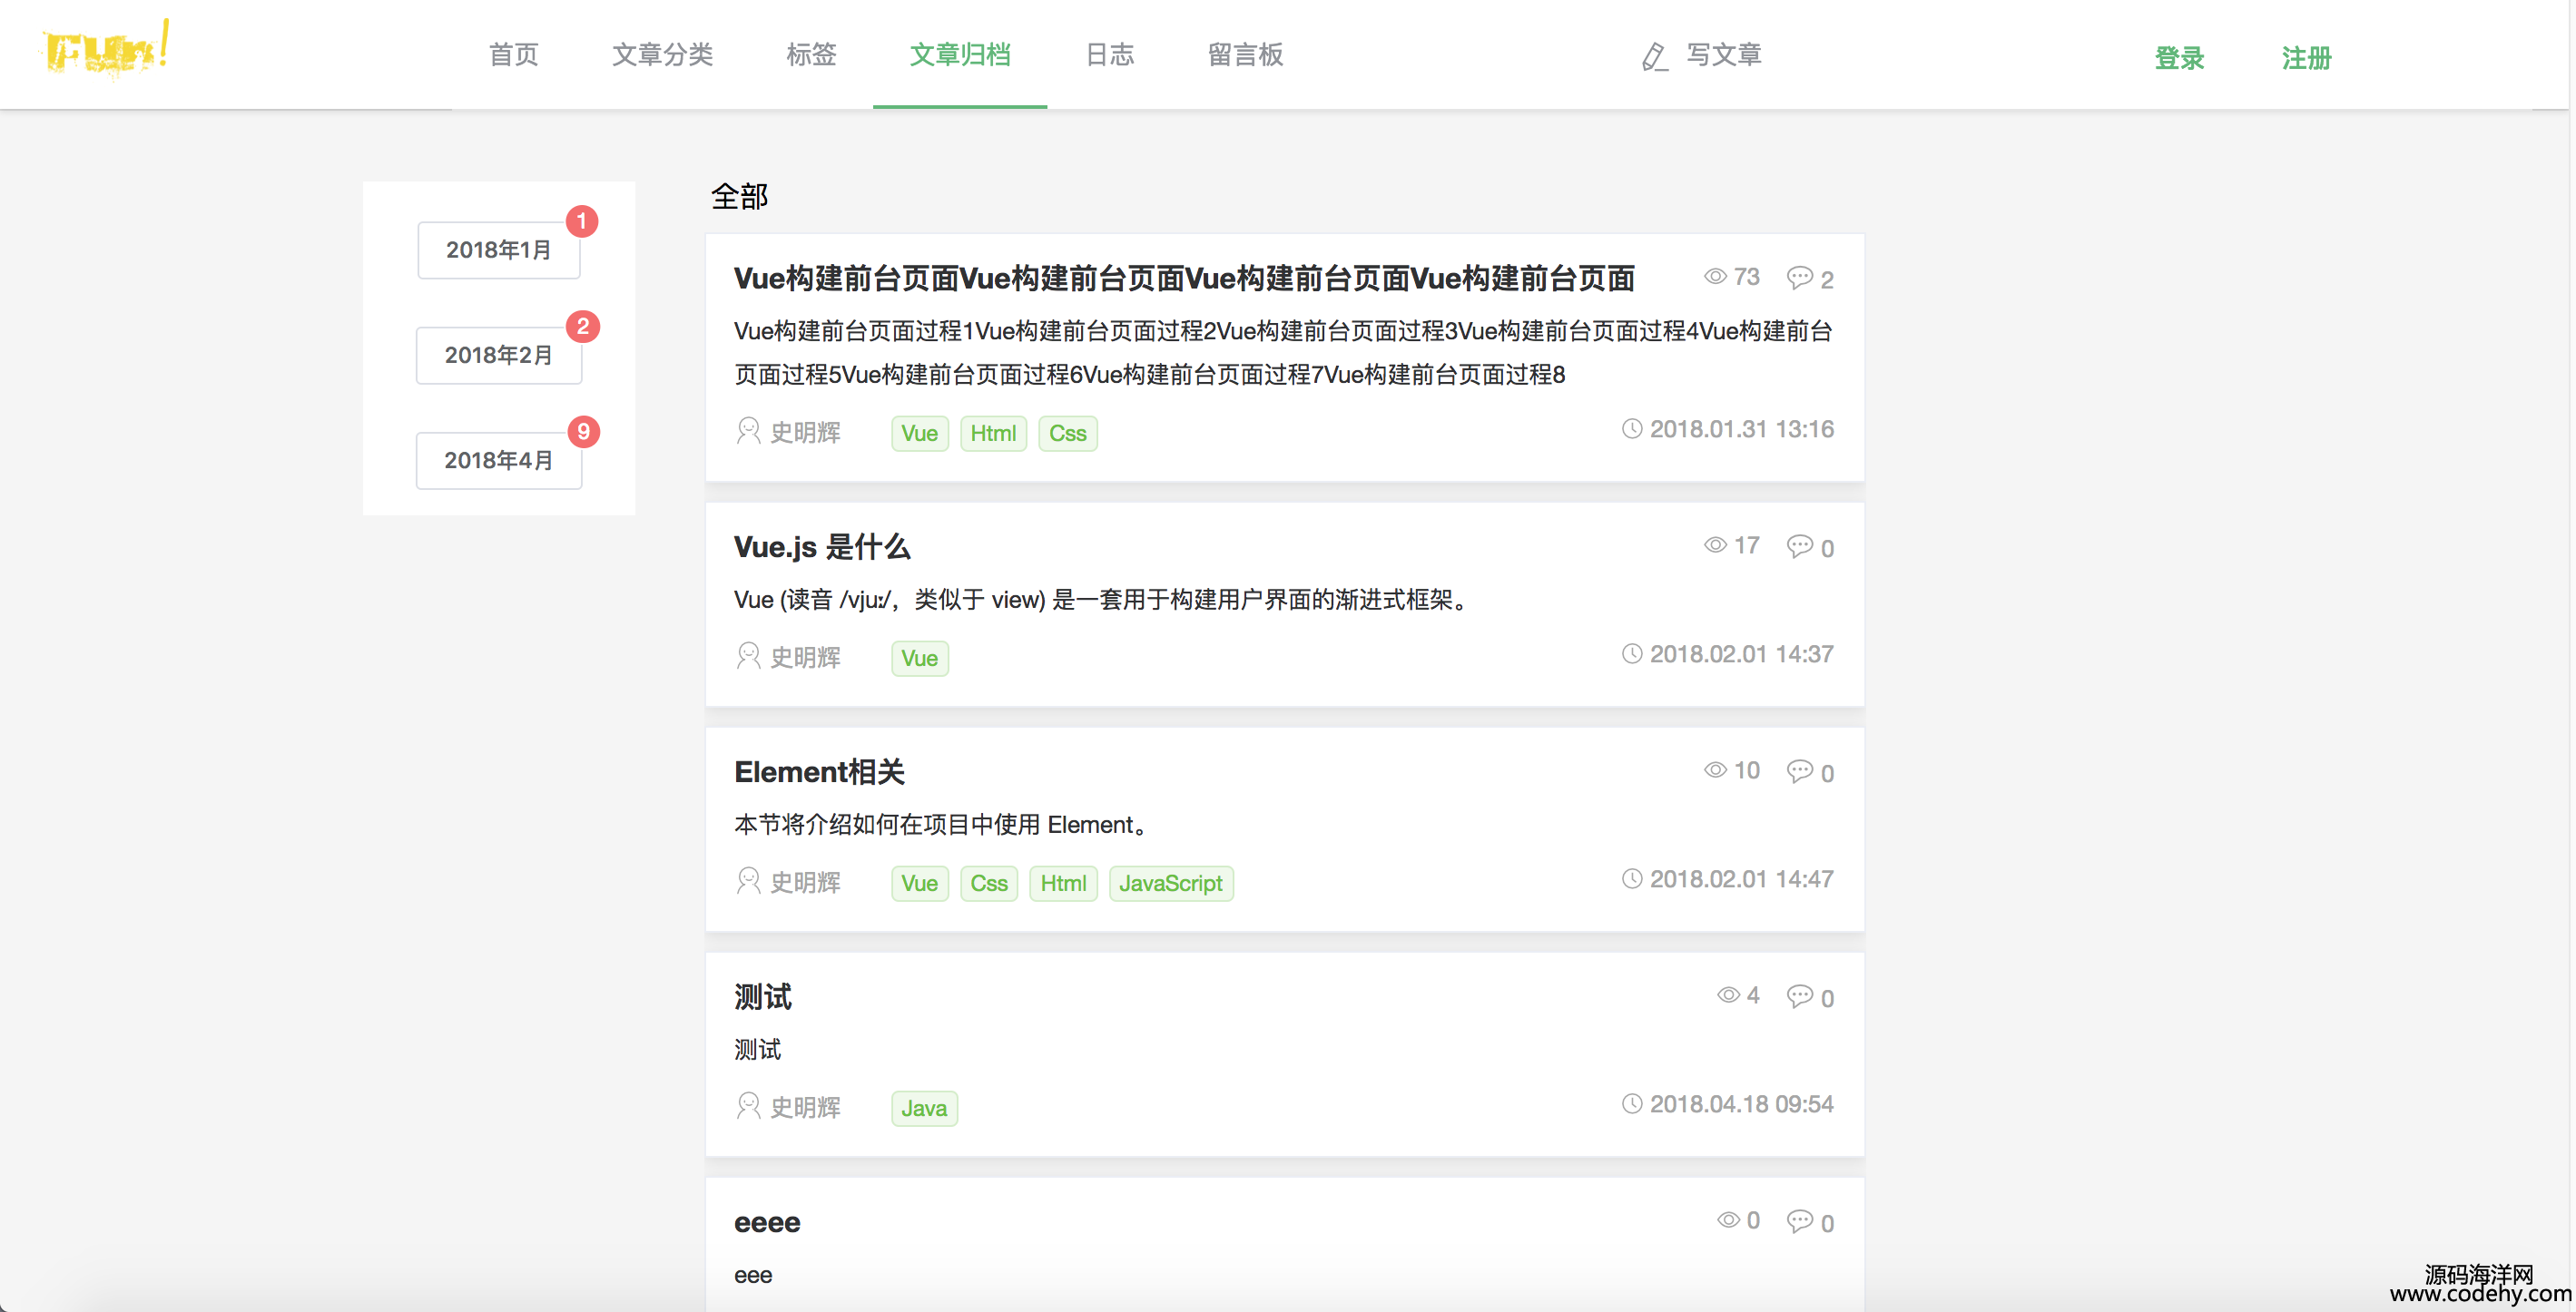Screen dimensions: 2576x1312
Task: Click author avatar icon on Element相关
Action: tap(748, 880)
